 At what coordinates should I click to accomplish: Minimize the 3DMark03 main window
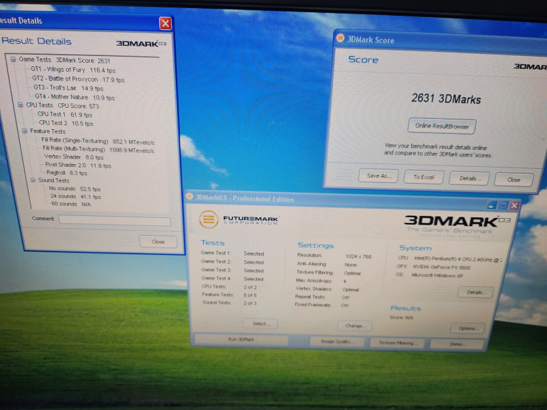491,206
